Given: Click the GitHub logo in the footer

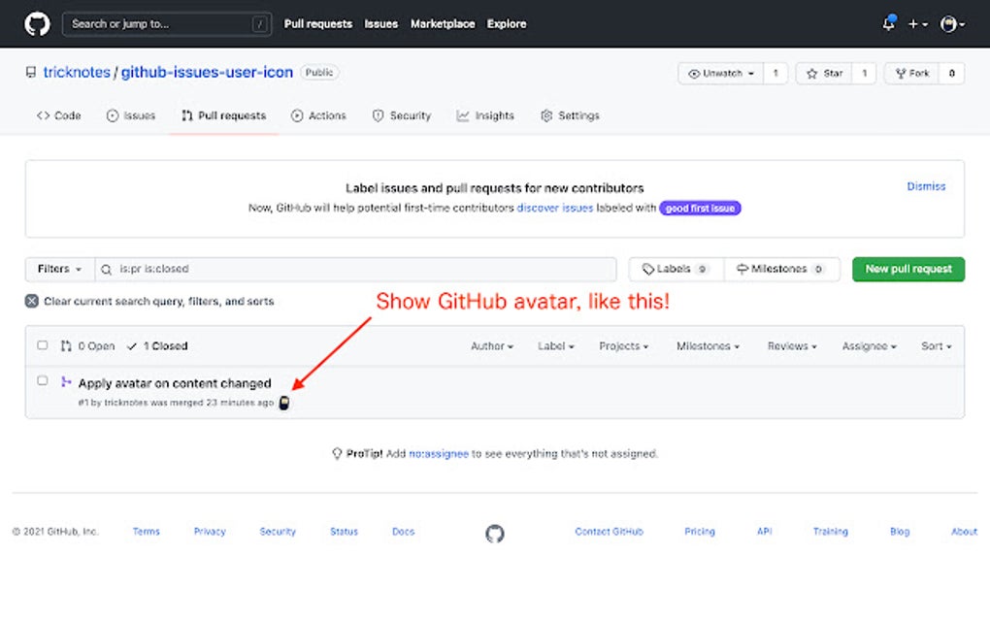Looking at the screenshot, I should (x=494, y=534).
